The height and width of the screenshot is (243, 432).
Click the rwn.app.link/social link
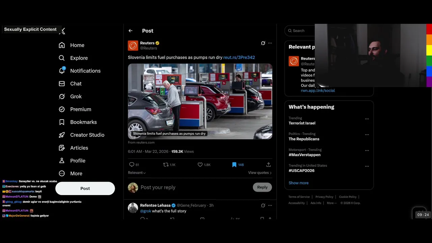click(x=318, y=90)
